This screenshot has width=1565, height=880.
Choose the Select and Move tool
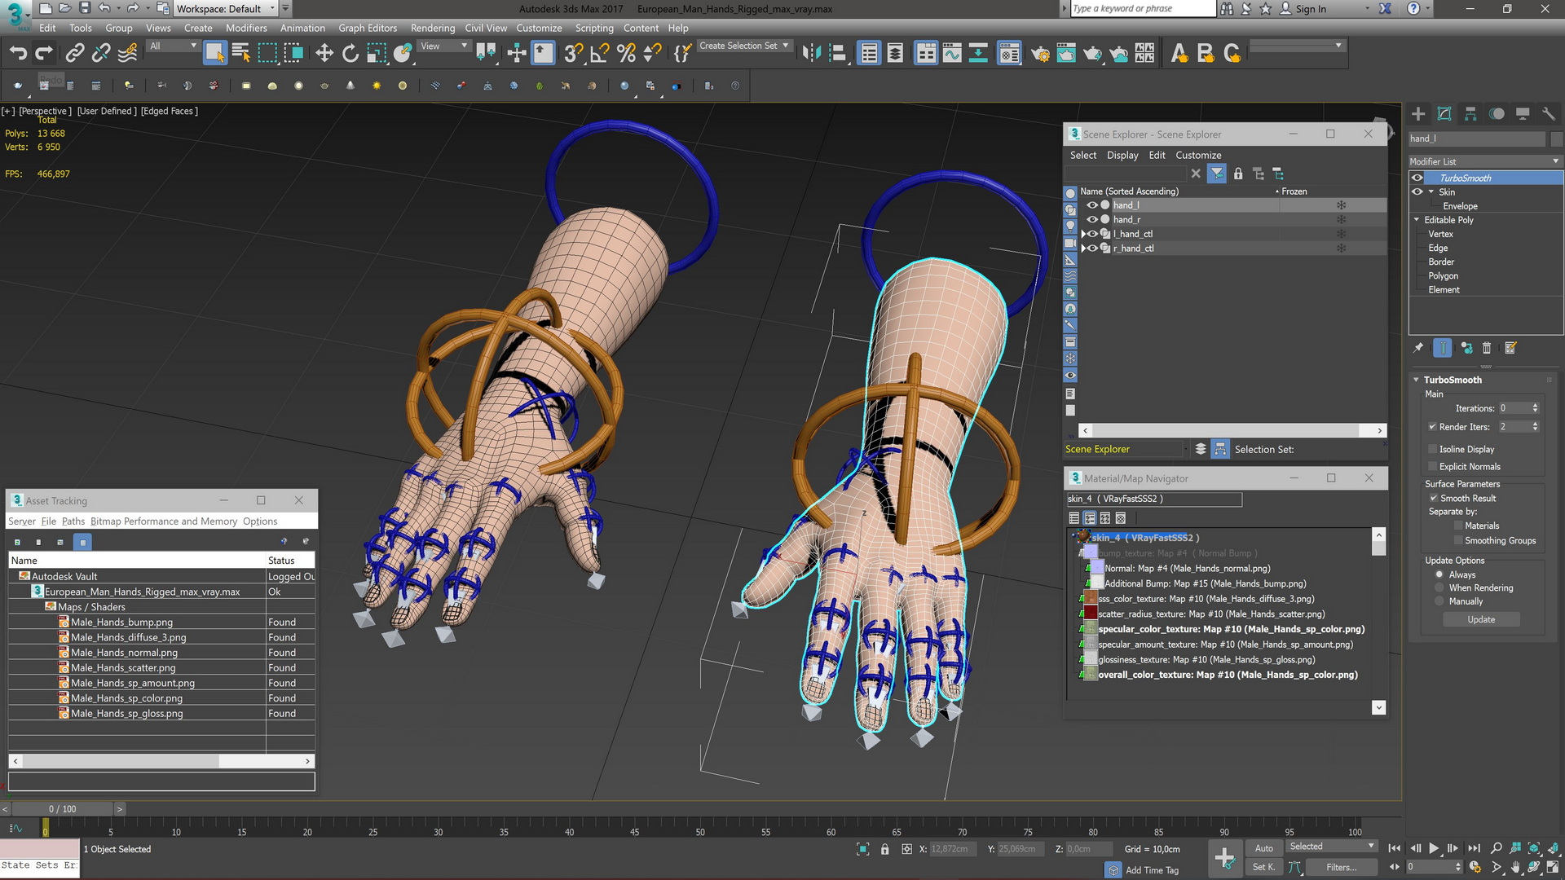[x=324, y=54]
